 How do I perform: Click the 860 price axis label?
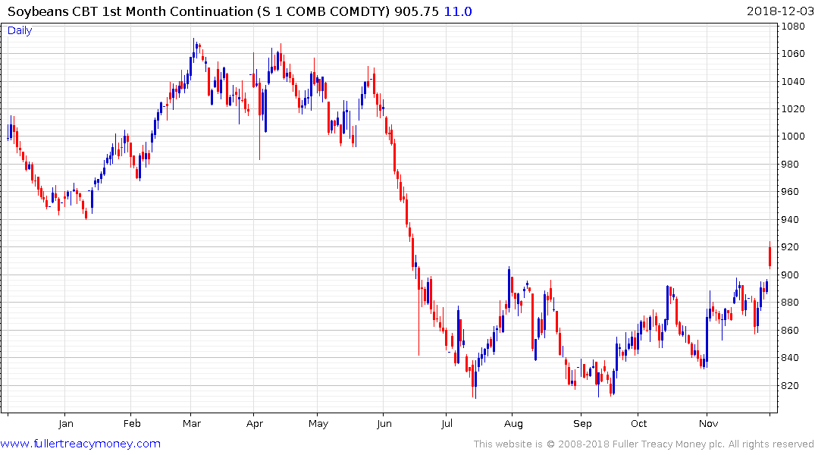click(791, 330)
